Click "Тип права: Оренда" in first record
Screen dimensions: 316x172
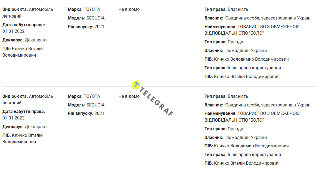224,42
